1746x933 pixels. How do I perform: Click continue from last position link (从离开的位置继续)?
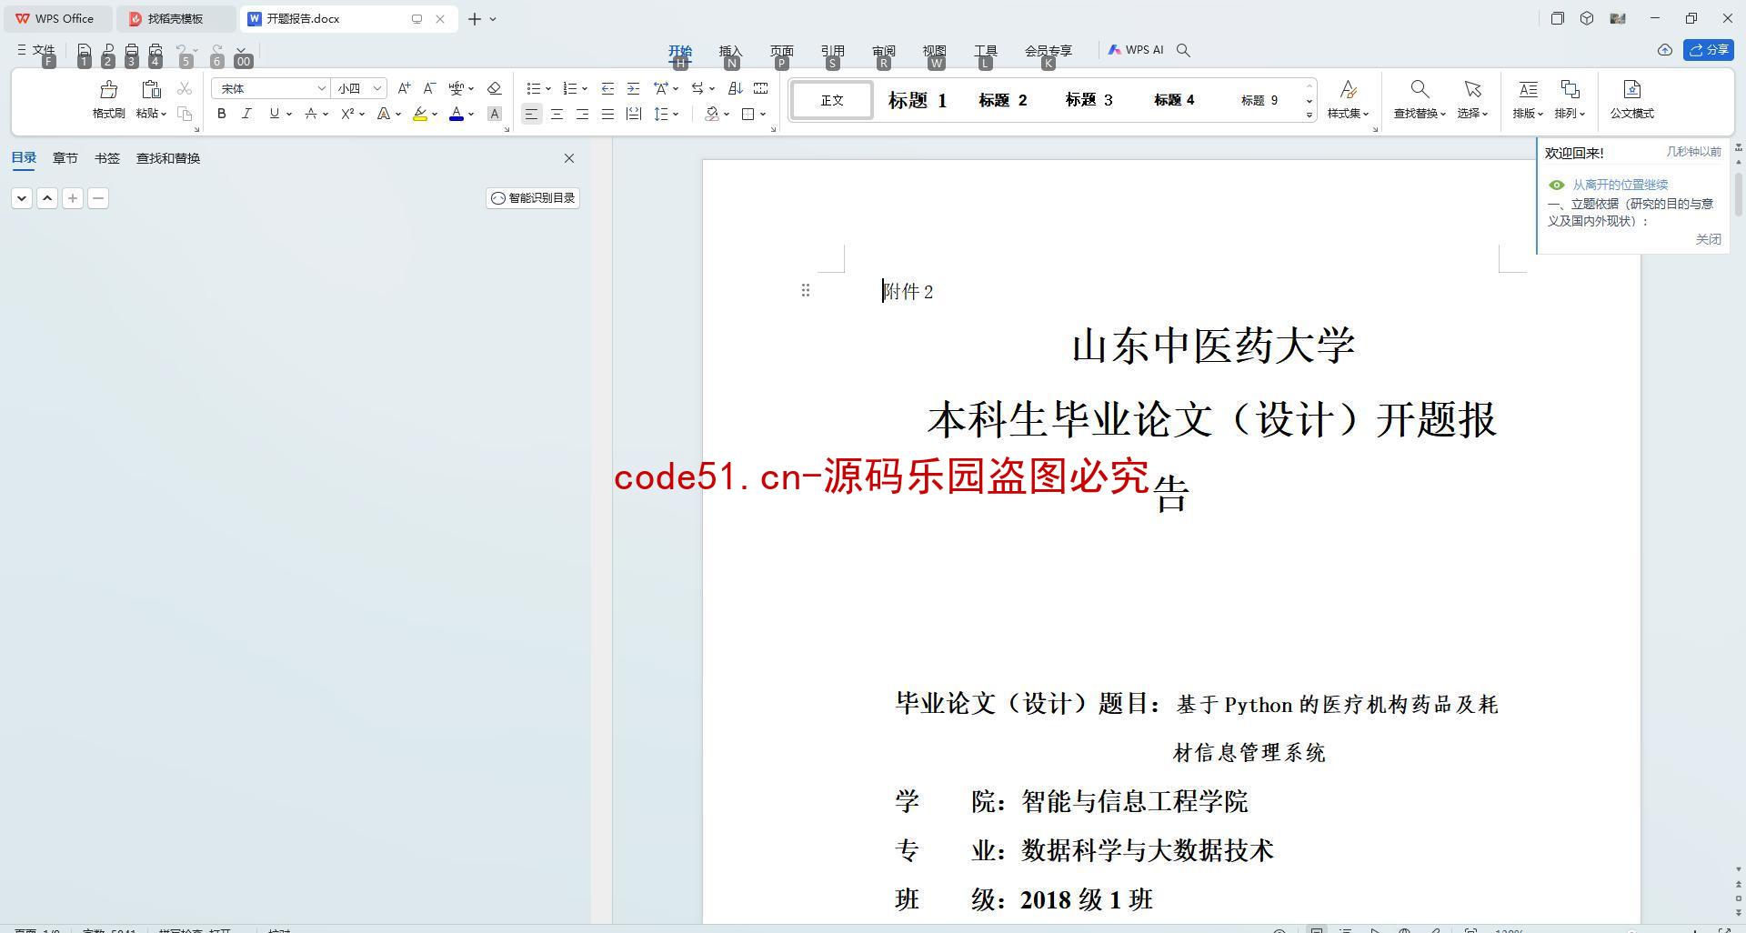[x=1620, y=185]
